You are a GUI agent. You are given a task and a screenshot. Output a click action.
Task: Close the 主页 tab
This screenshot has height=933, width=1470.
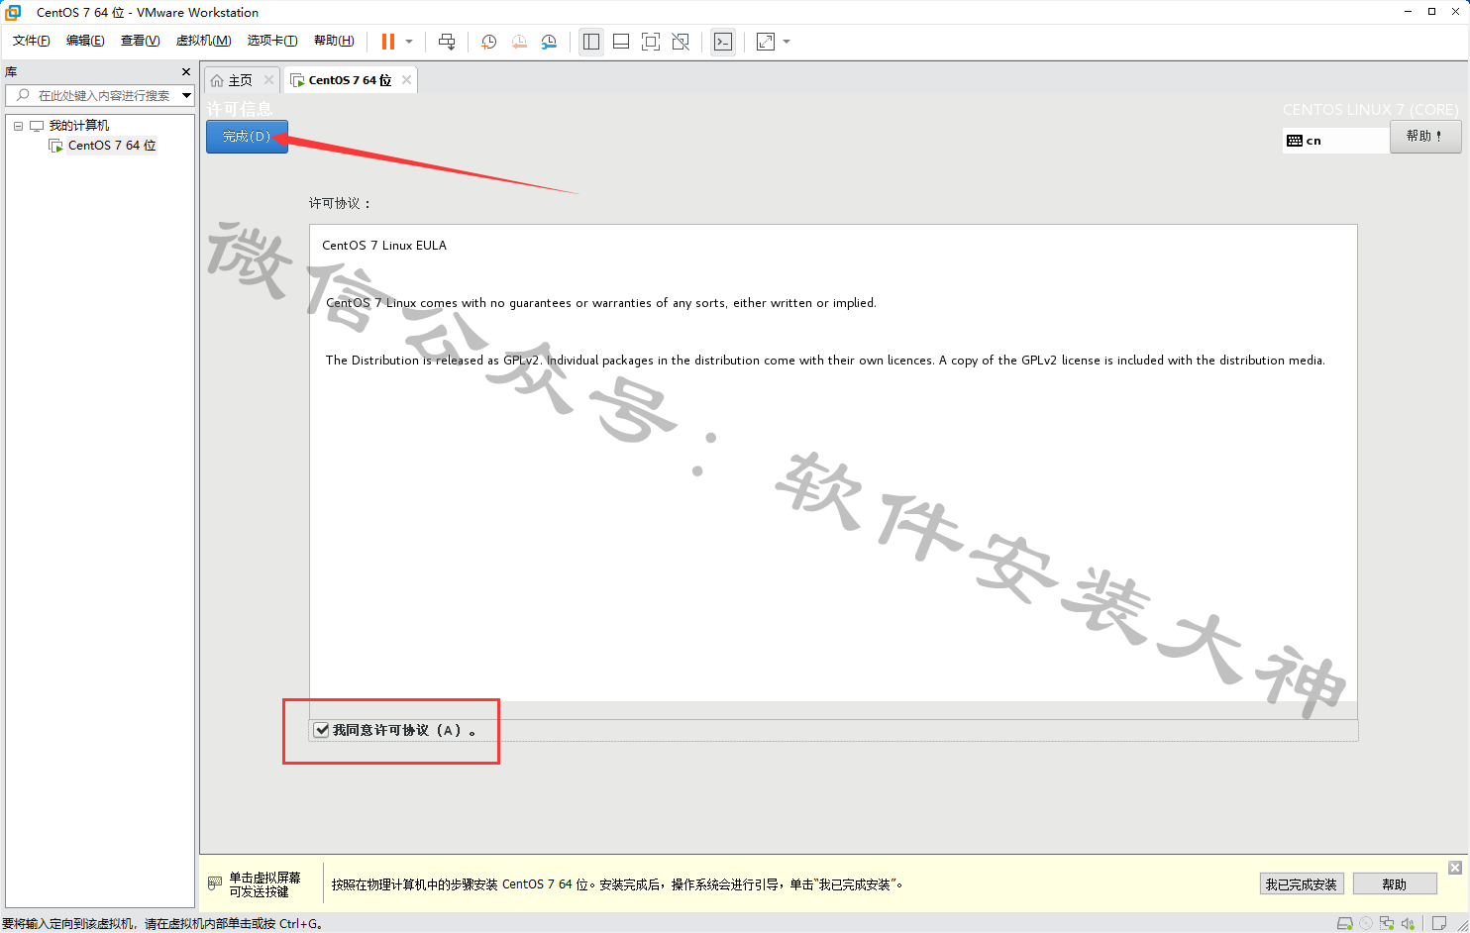pyautogui.click(x=268, y=80)
